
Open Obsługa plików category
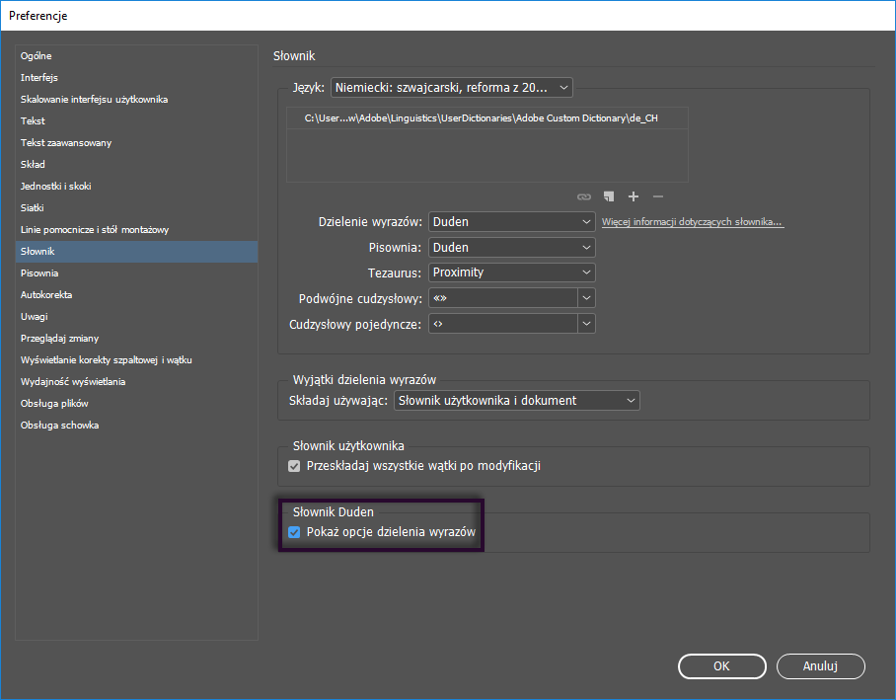(136, 404)
